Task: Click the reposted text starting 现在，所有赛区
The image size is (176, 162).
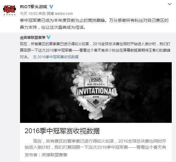Action: click(x=95, y=50)
